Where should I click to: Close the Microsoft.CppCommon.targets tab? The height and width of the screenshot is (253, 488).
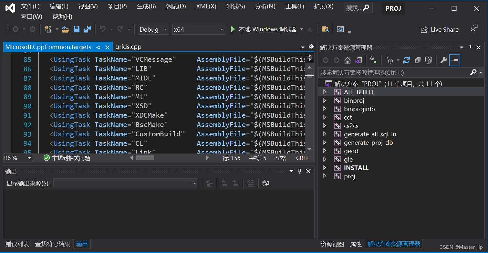[108, 47]
